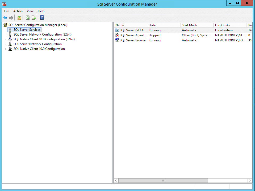The height and width of the screenshot is (191, 255).
Task: Click Automatic start mode of SQL Server Browser
Action: (189, 40)
